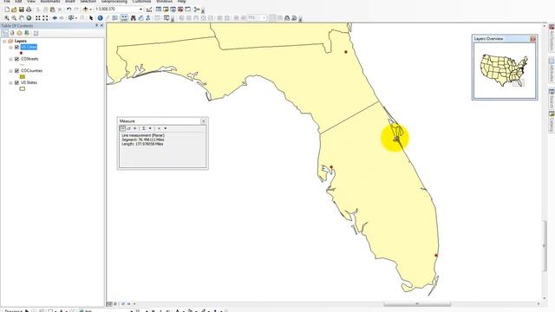Switch TOC to List By Drawing Order

click(5, 33)
